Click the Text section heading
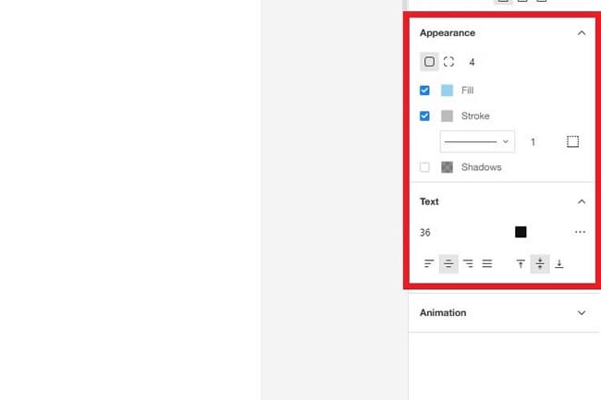 [429, 201]
